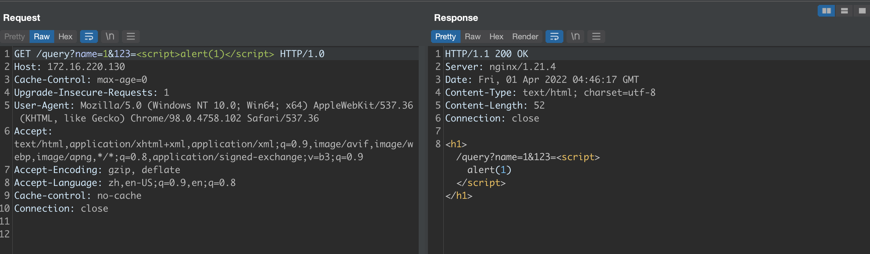Image resolution: width=870 pixels, height=254 pixels.
Task: Click the opening <h1> tag in response
Action: [x=456, y=144]
